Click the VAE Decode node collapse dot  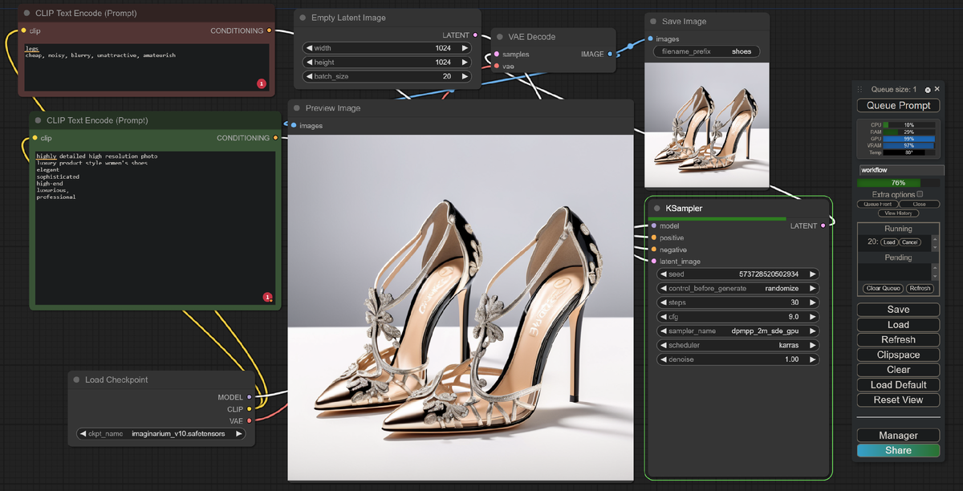point(499,37)
